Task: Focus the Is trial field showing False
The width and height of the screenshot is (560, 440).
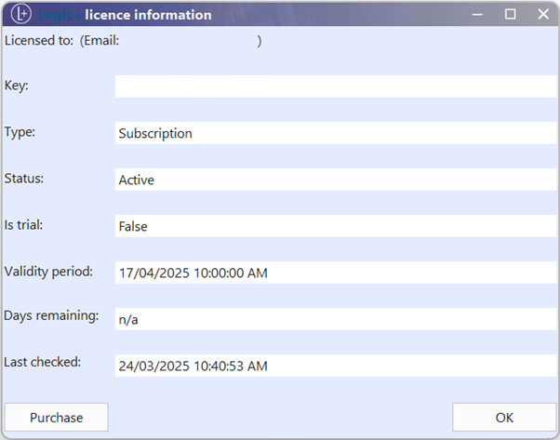Action: point(335,226)
